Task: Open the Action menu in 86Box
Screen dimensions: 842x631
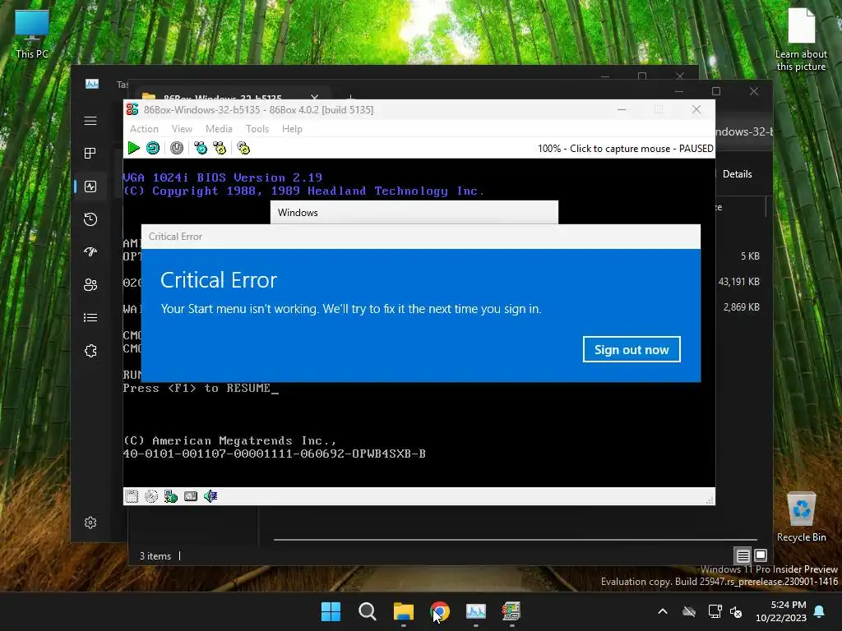Action: tap(144, 129)
